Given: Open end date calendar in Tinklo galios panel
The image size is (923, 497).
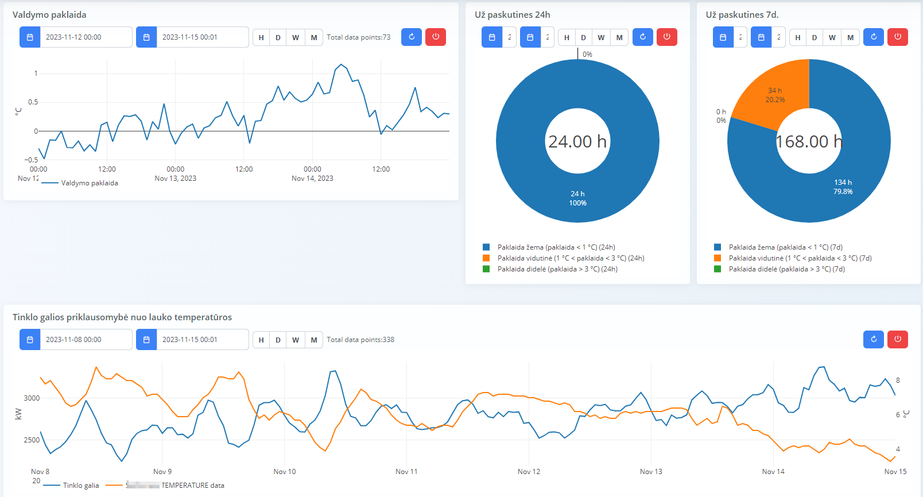Looking at the screenshot, I should pyautogui.click(x=146, y=340).
